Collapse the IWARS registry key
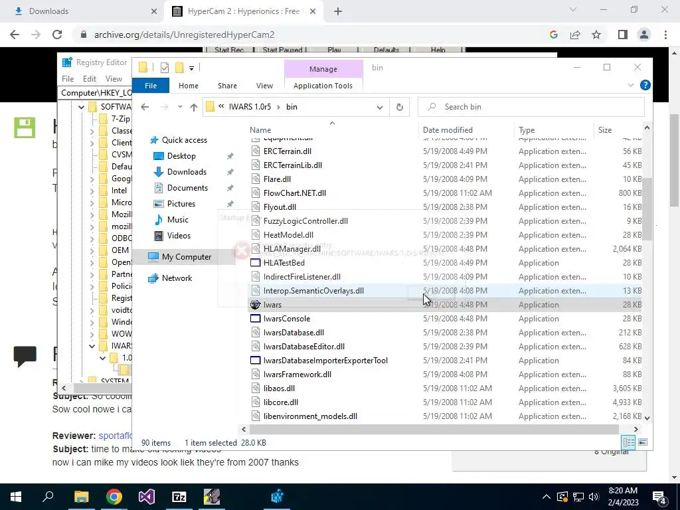Screen dimensions: 680x510 92,346
